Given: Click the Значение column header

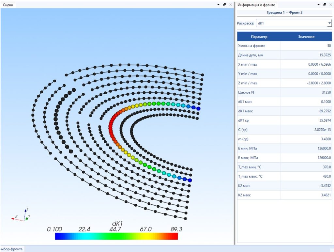Looking at the screenshot, I should pos(306,37).
